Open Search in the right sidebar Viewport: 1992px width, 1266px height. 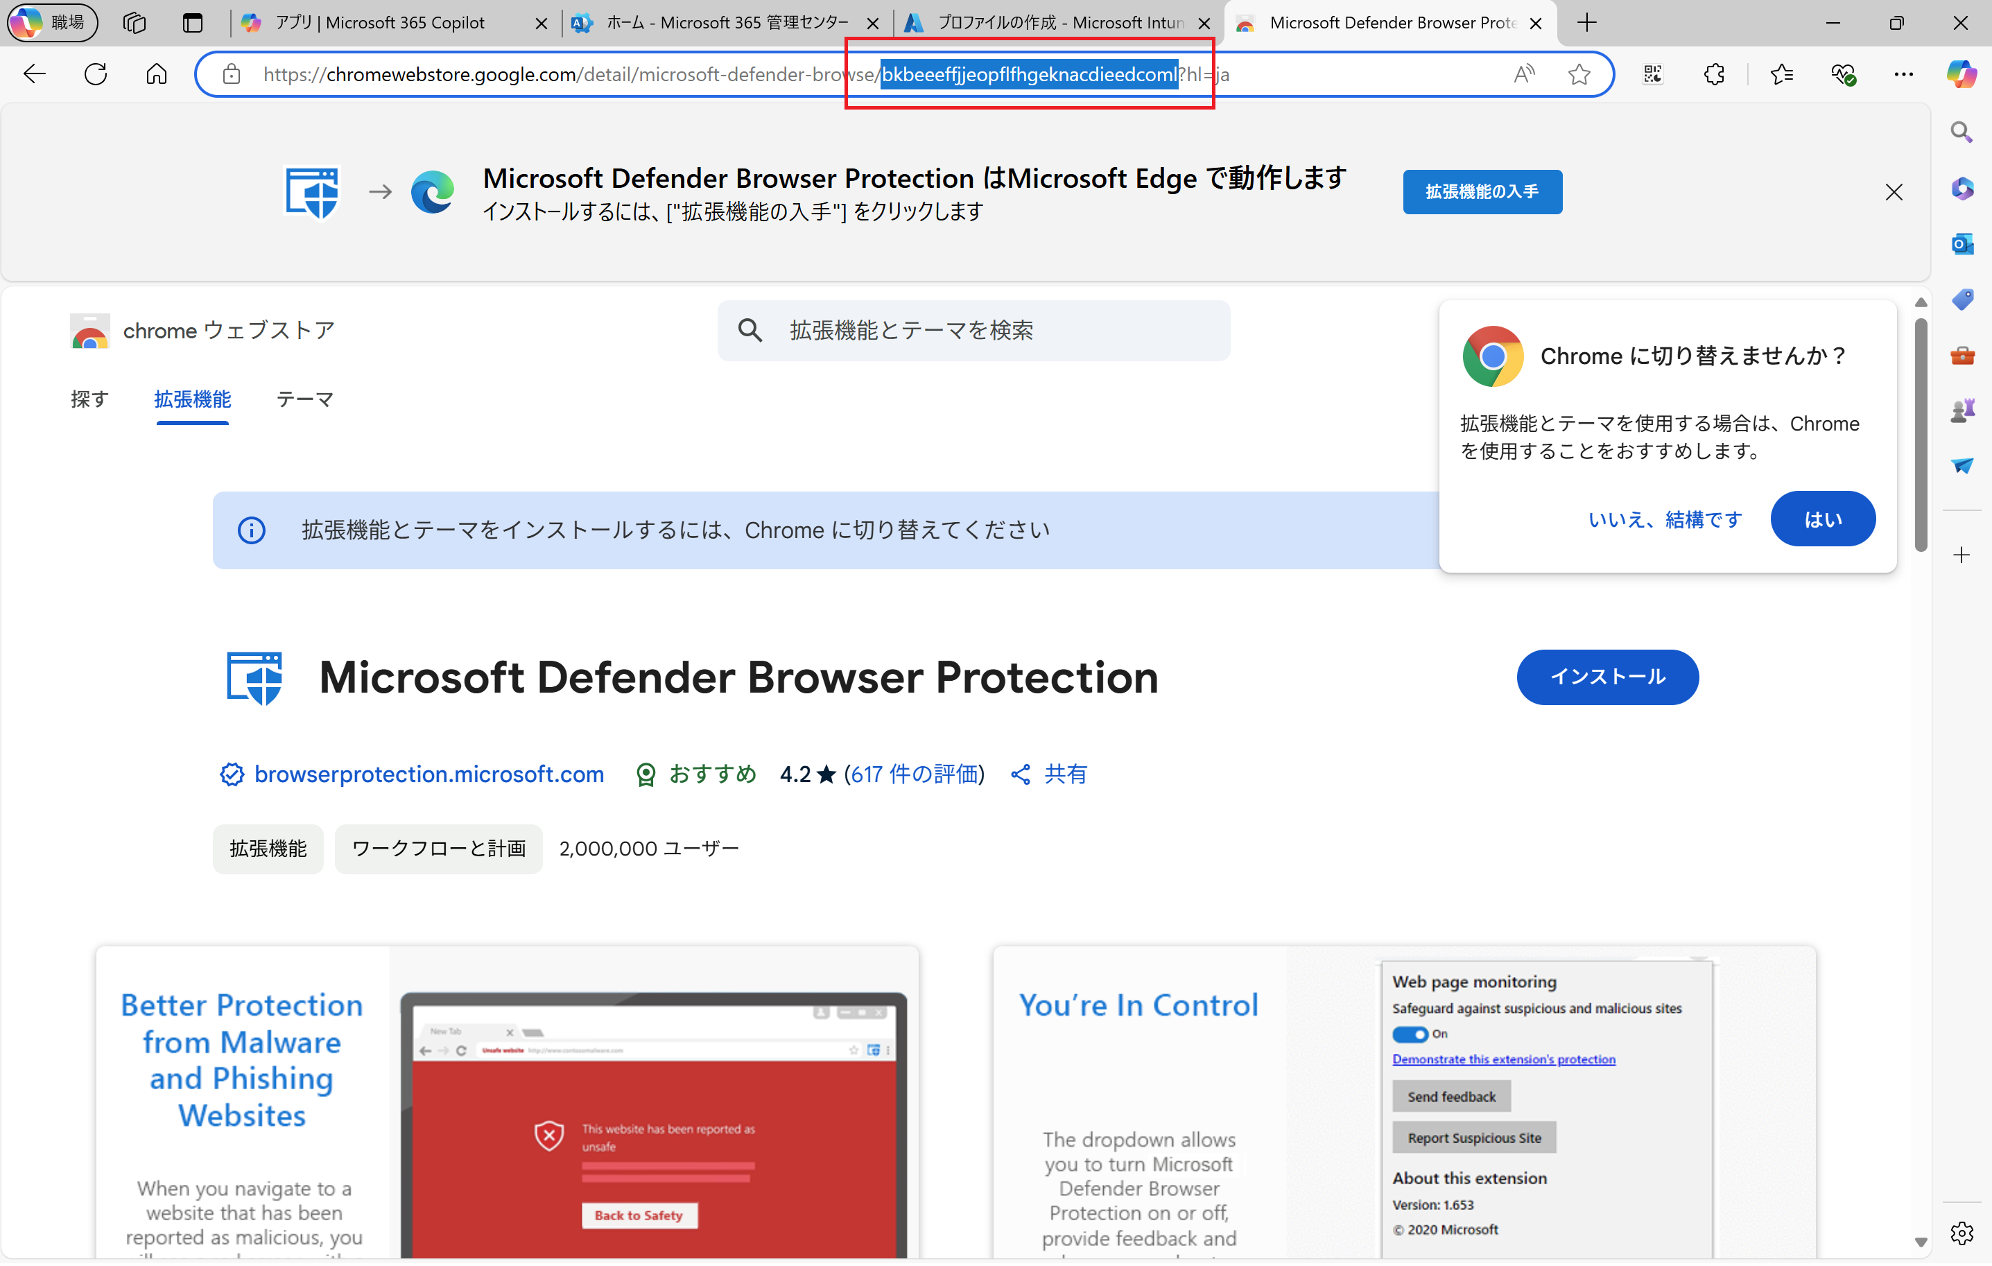click(1961, 132)
